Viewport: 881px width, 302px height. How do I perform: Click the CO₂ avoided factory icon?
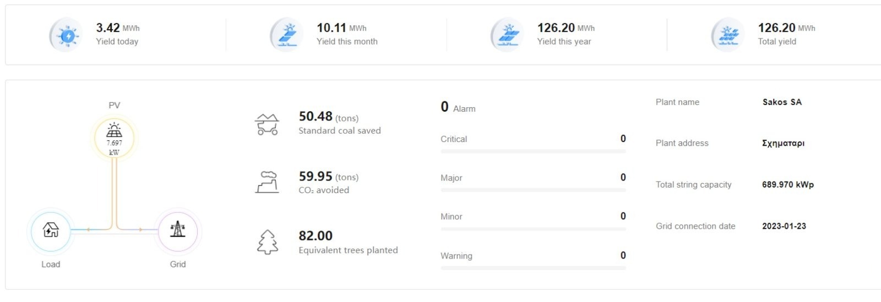click(268, 182)
